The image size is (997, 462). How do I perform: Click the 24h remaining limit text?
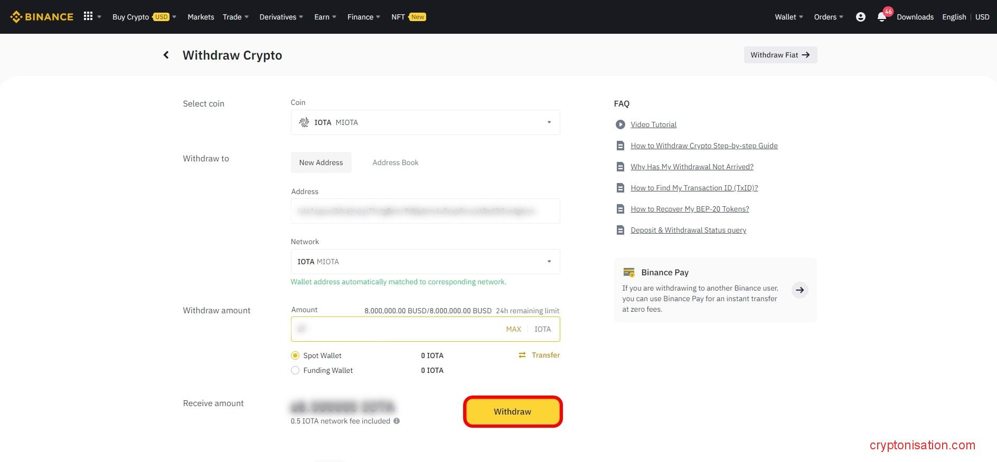click(x=528, y=311)
